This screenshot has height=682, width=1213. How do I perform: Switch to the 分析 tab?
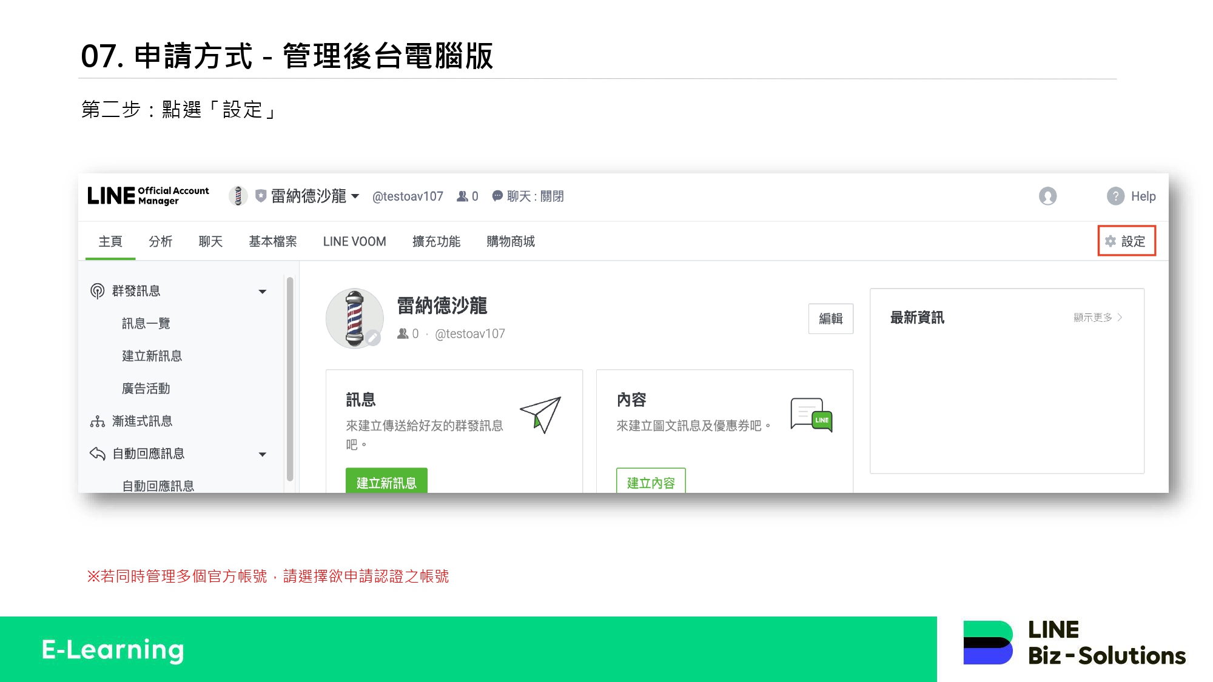pyautogui.click(x=160, y=241)
